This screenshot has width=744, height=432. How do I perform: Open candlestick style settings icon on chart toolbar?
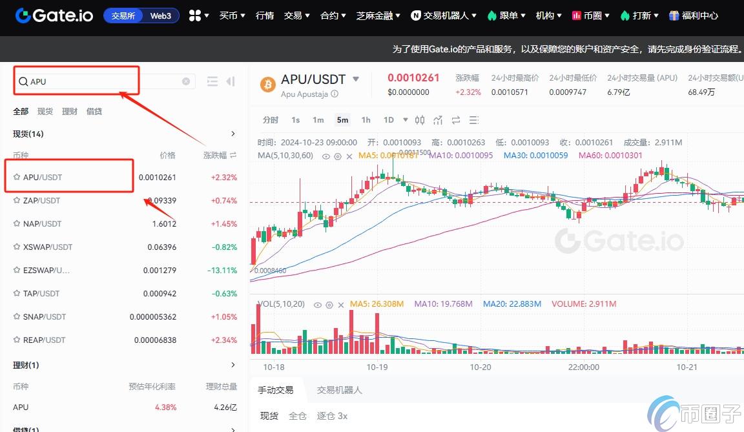420,119
